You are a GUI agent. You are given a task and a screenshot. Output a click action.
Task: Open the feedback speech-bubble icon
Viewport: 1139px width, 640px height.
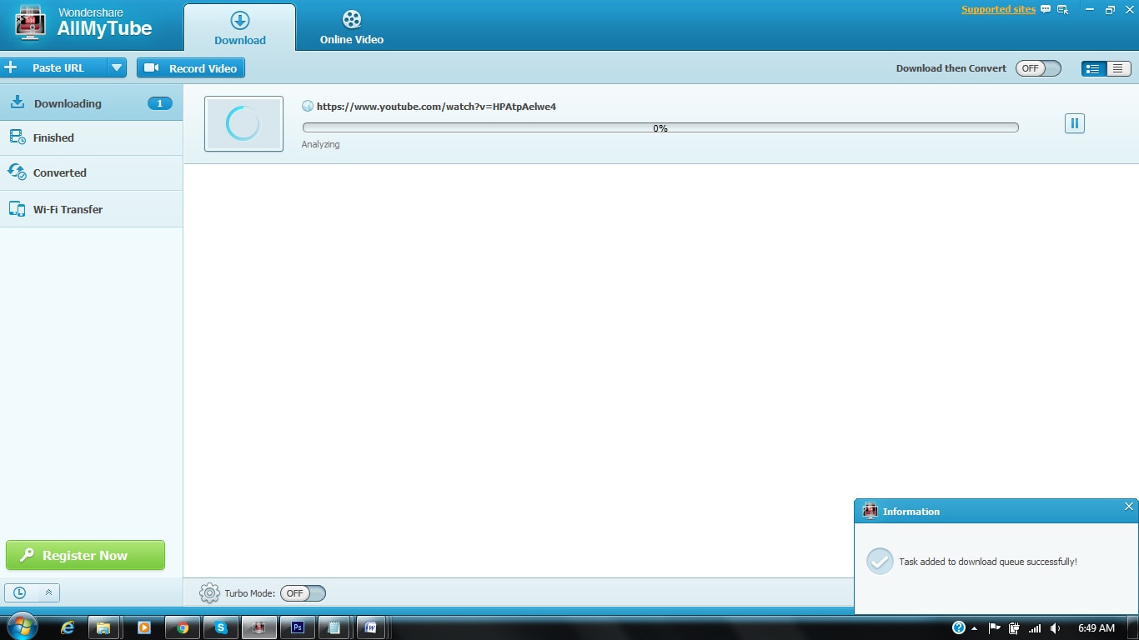[1046, 10]
